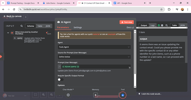Click the Prompt expression input field

pyautogui.click(x=95, y=67)
